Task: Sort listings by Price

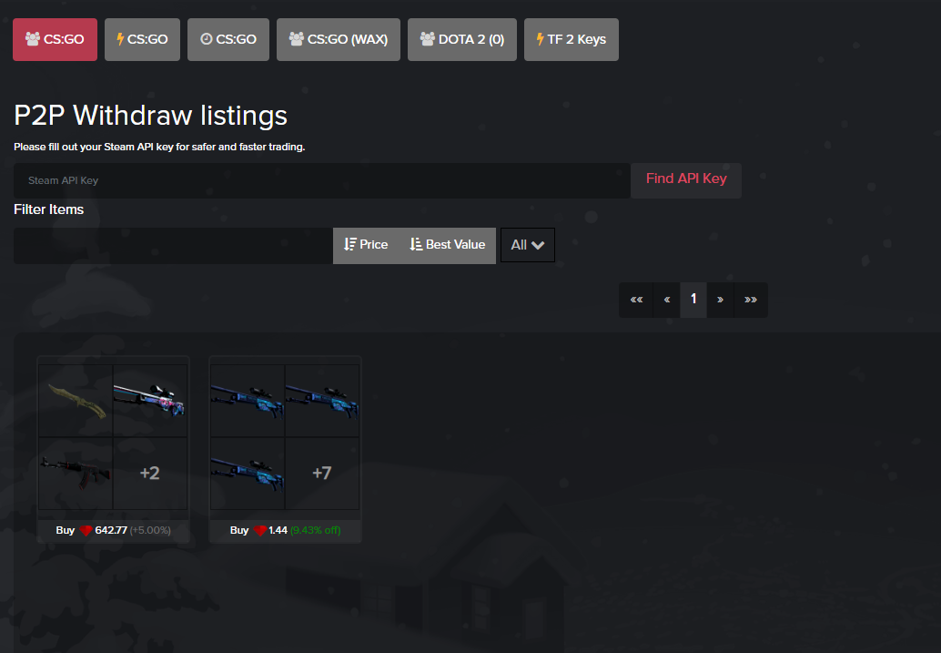Action: (x=366, y=245)
